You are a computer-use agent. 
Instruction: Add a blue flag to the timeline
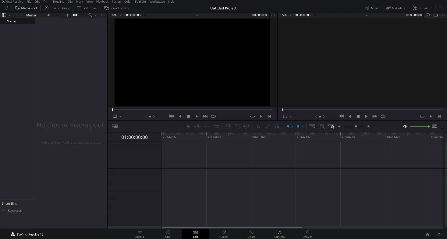[x=288, y=126]
